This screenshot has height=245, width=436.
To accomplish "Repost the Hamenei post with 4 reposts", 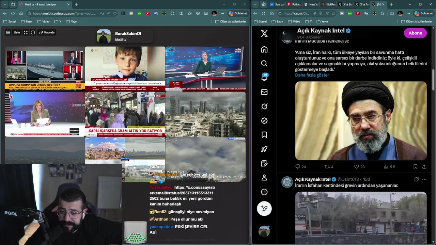I will 329,167.
